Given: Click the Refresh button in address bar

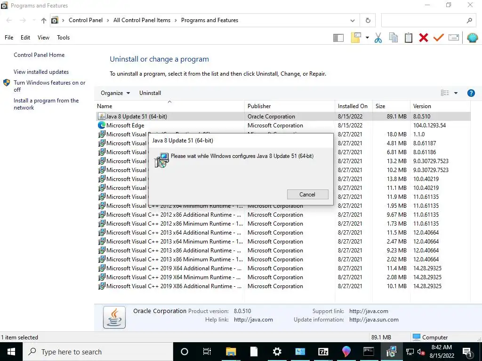Looking at the screenshot, I should (x=368, y=20).
